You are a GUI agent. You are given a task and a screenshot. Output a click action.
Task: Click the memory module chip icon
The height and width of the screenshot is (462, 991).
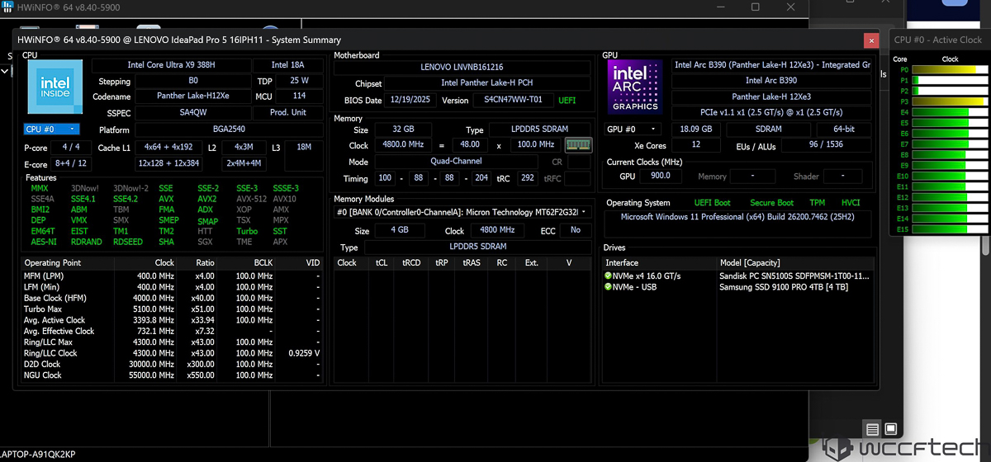pos(578,145)
